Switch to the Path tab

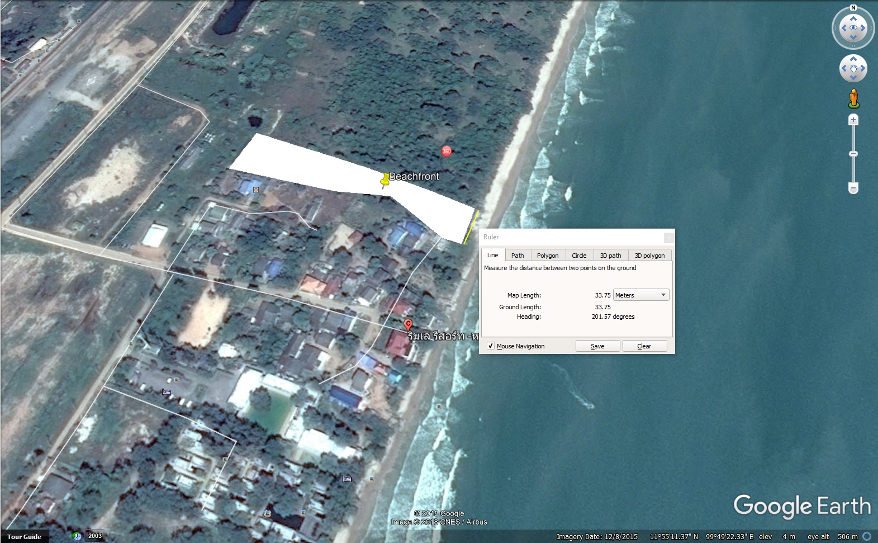pyautogui.click(x=518, y=256)
